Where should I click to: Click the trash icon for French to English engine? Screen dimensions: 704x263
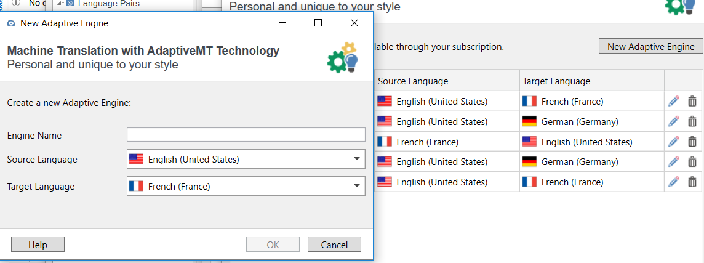692,142
